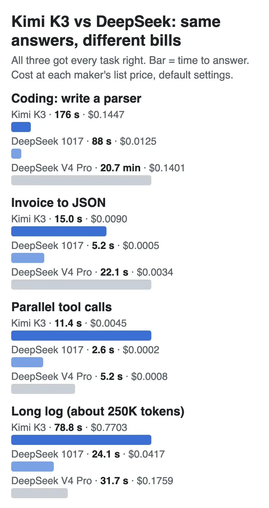The width and height of the screenshot is (269, 508).
Task: Click the 'Kimi K3 · 78.8 s · $0.7703' label
Action: [69, 428]
